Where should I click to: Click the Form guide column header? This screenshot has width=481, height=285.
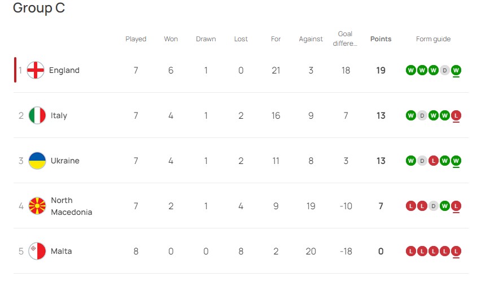(433, 39)
